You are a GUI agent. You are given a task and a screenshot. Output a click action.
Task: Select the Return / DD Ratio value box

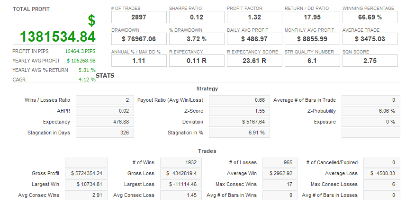point(312,17)
